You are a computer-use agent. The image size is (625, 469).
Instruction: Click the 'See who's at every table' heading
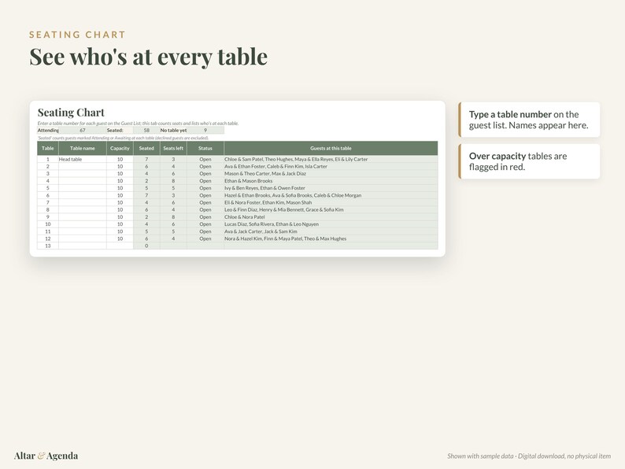click(148, 57)
